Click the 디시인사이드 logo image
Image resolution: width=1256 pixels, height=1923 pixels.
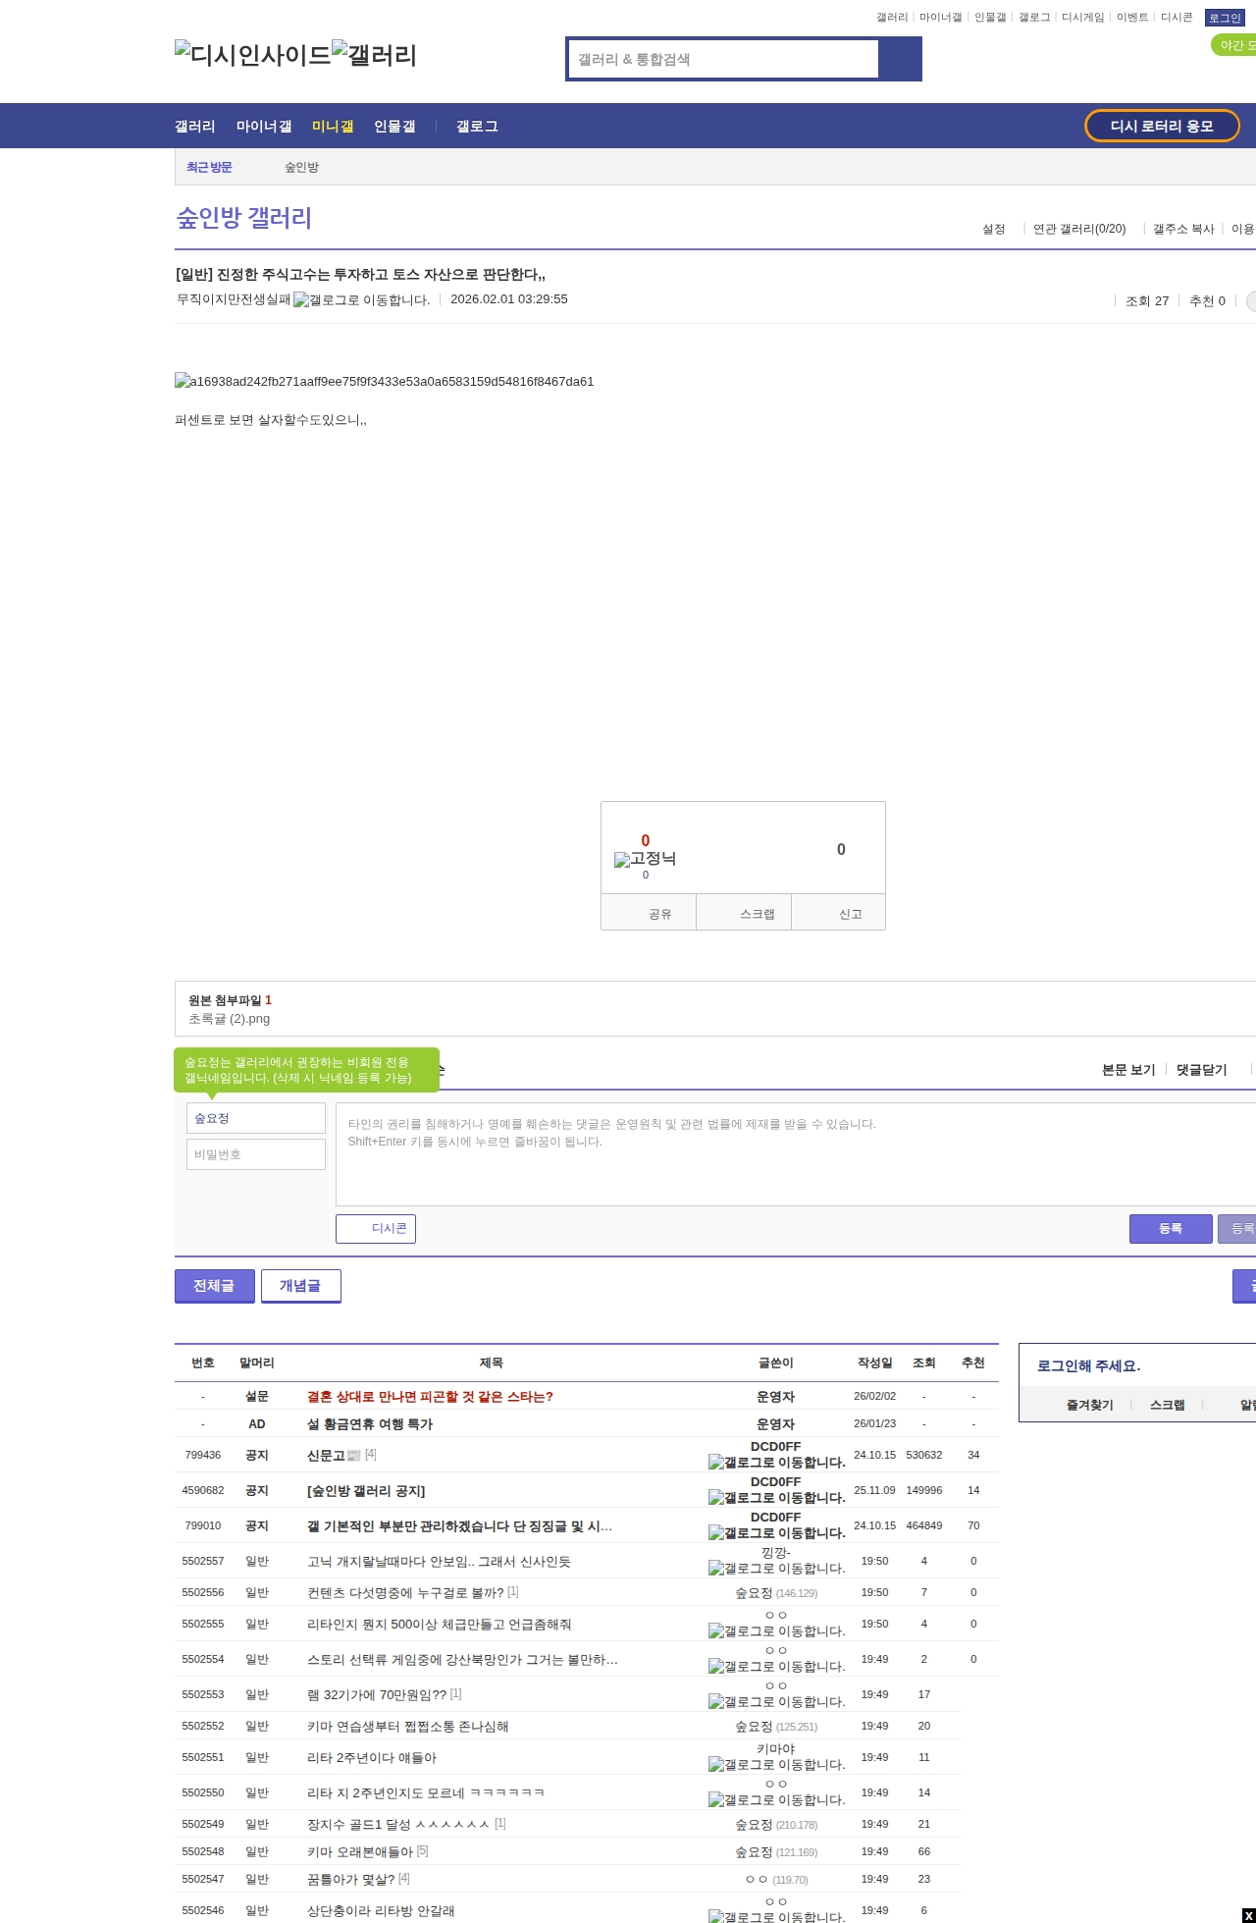[x=253, y=55]
